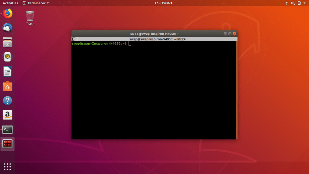
Task: Maximize the Terminator window
Action: click(x=230, y=34)
